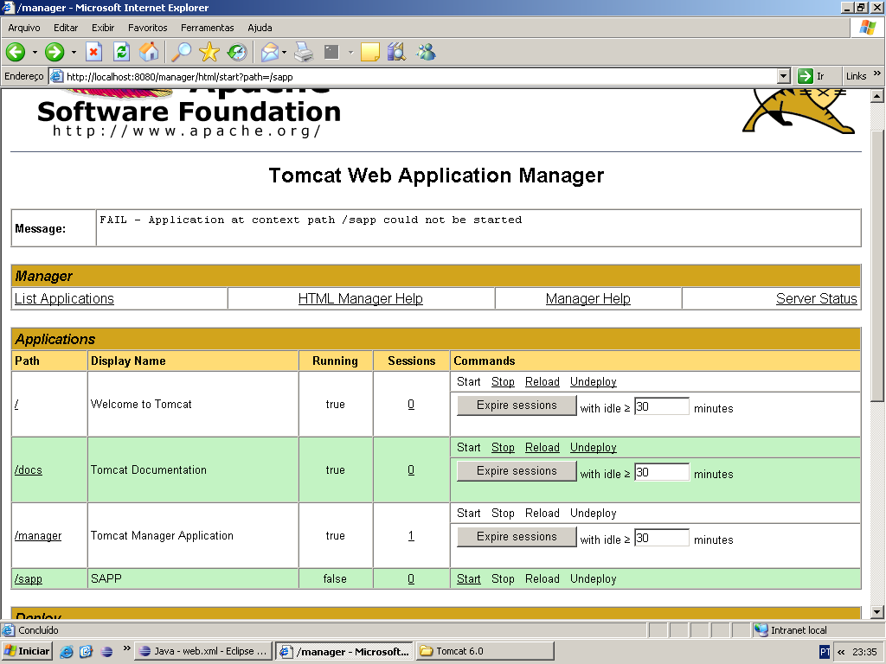This screenshot has height=664, width=886.
Task: Click Undeploy for the /docs application
Action: click(593, 447)
